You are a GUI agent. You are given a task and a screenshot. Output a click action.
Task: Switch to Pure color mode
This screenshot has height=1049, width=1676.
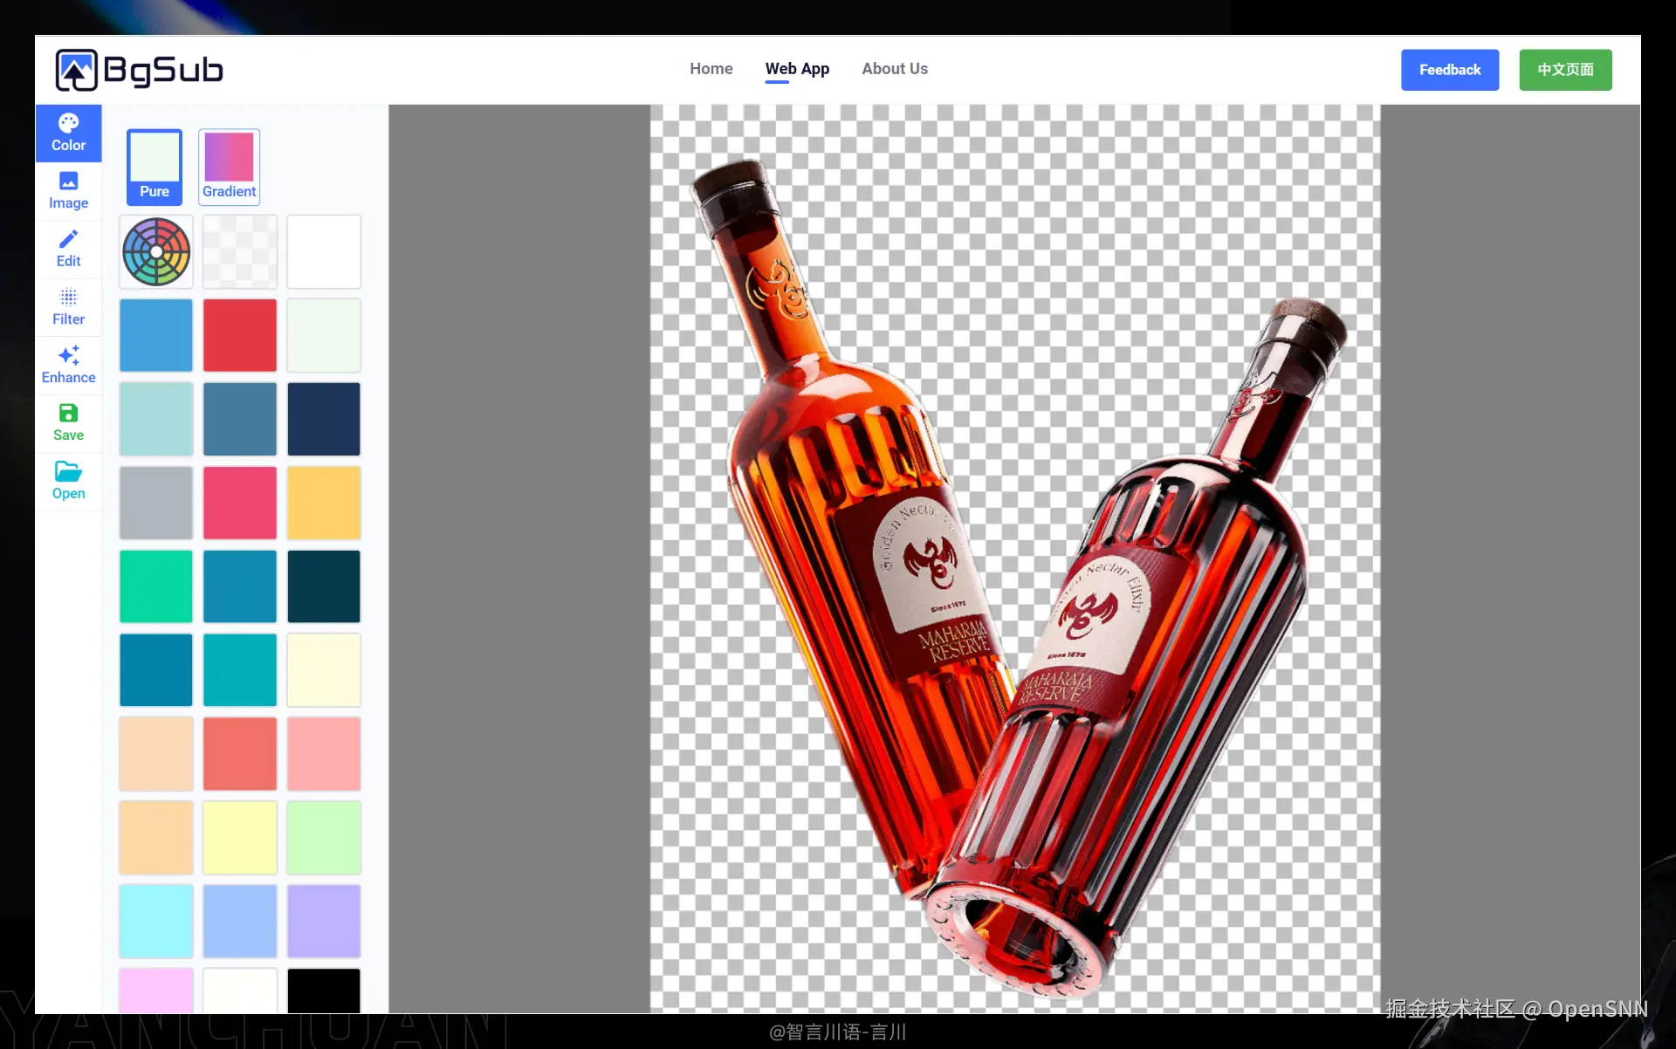155,167
